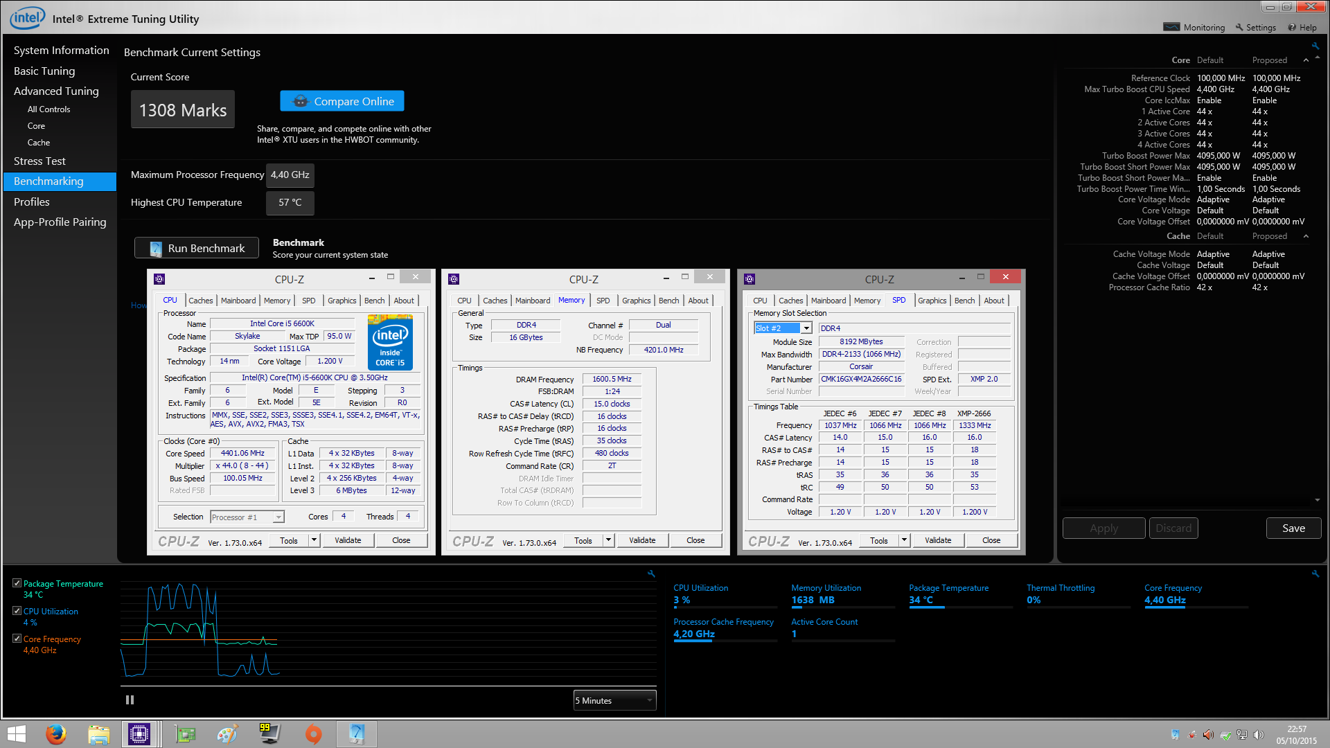Click Close in Memory CPU-Z window
1330x748 pixels.
695,540
